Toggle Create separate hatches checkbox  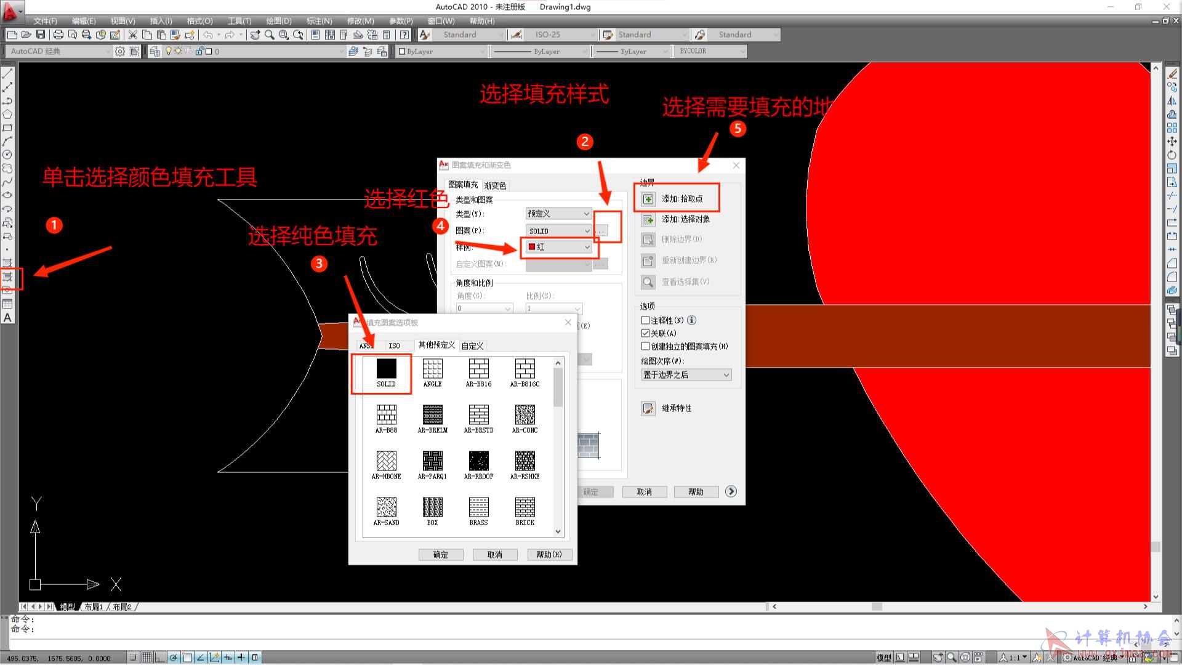coord(645,346)
